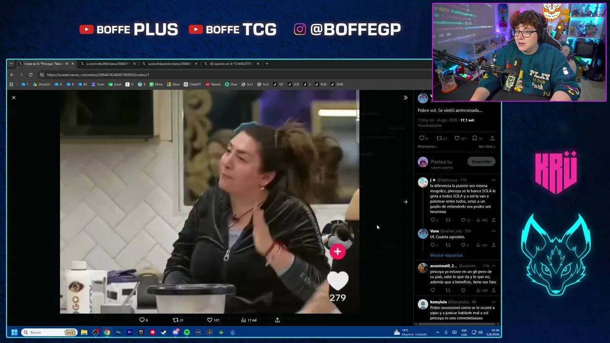Share the post with icon below video

[x=277, y=320]
